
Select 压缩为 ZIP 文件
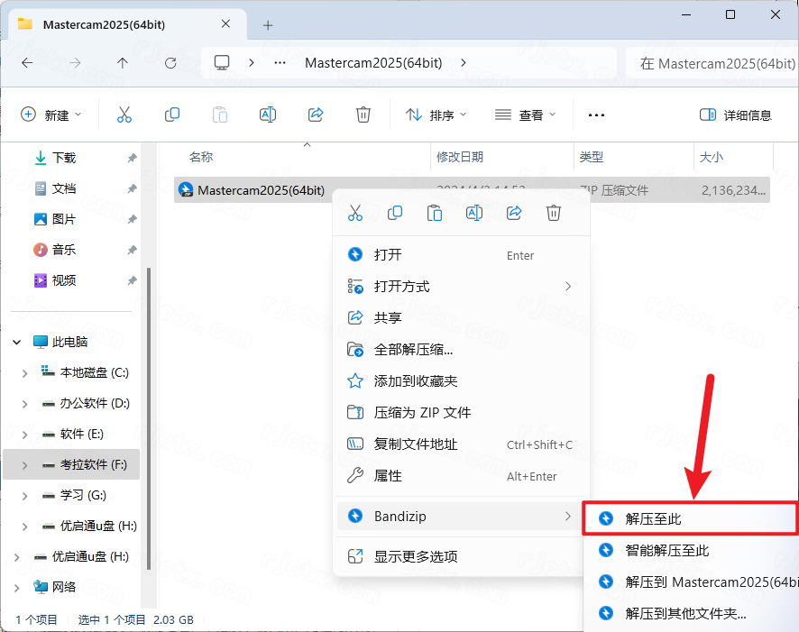[x=461, y=413]
